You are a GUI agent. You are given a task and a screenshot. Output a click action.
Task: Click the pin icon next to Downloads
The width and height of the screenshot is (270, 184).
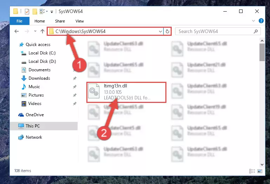click(x=74, y=78)
